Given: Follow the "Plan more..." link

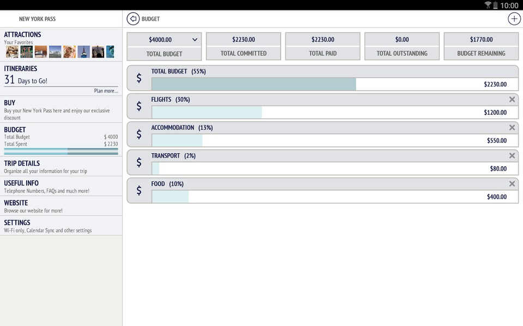Looking at the screenshot, I should click(x=106, y=91).
